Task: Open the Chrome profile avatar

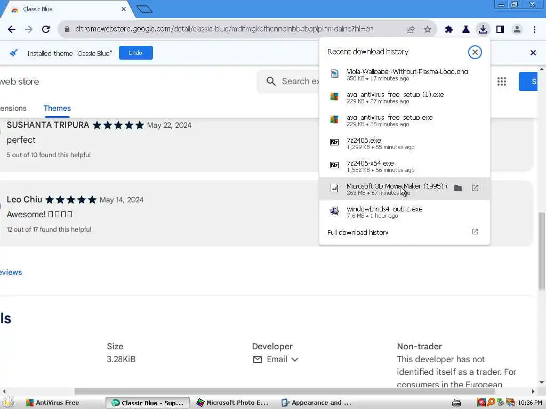Action: point(517,30)
